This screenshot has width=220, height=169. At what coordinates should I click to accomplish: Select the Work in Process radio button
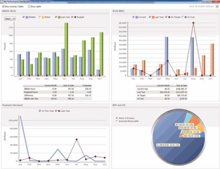117,118
